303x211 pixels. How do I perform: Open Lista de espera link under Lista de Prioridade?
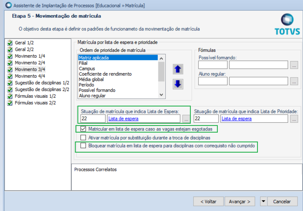(x=236, y=119)
